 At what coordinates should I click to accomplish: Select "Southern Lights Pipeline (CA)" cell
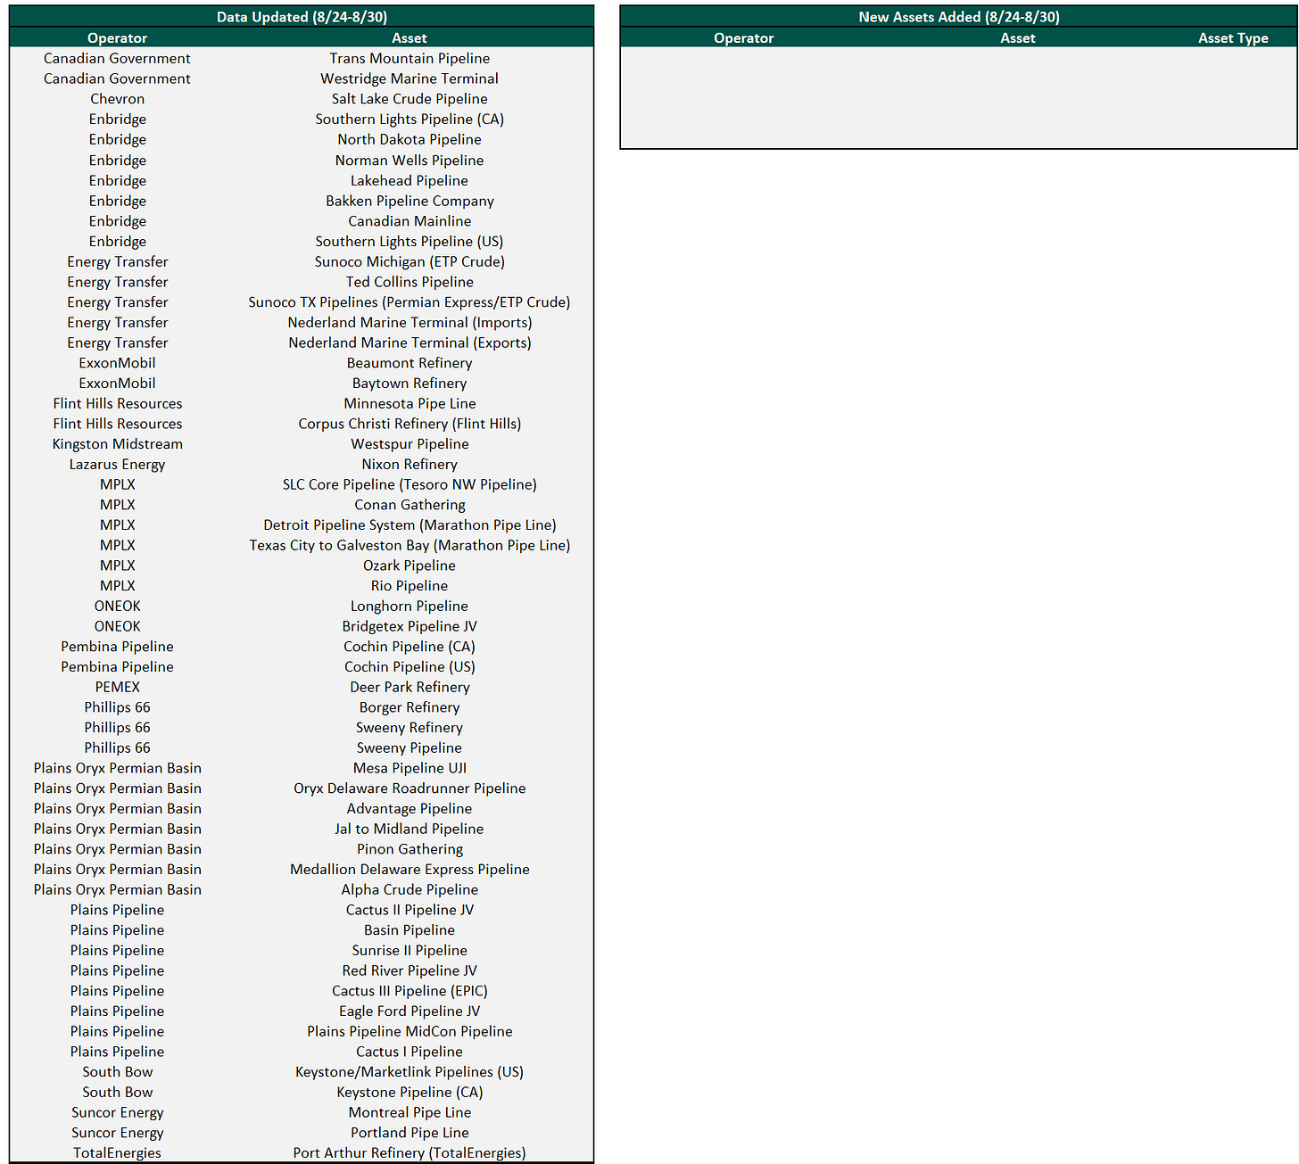(x=410, y=120)
